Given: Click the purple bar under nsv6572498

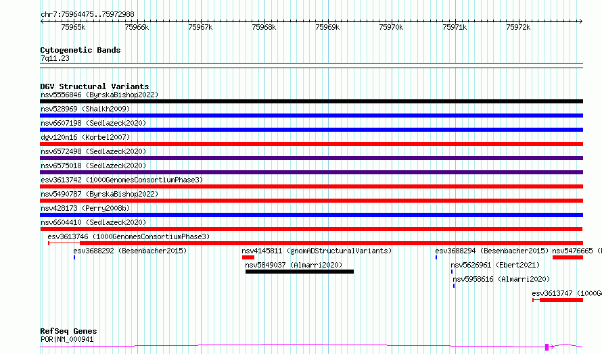Looking at the screenshot, I should [x=311, y=158].
